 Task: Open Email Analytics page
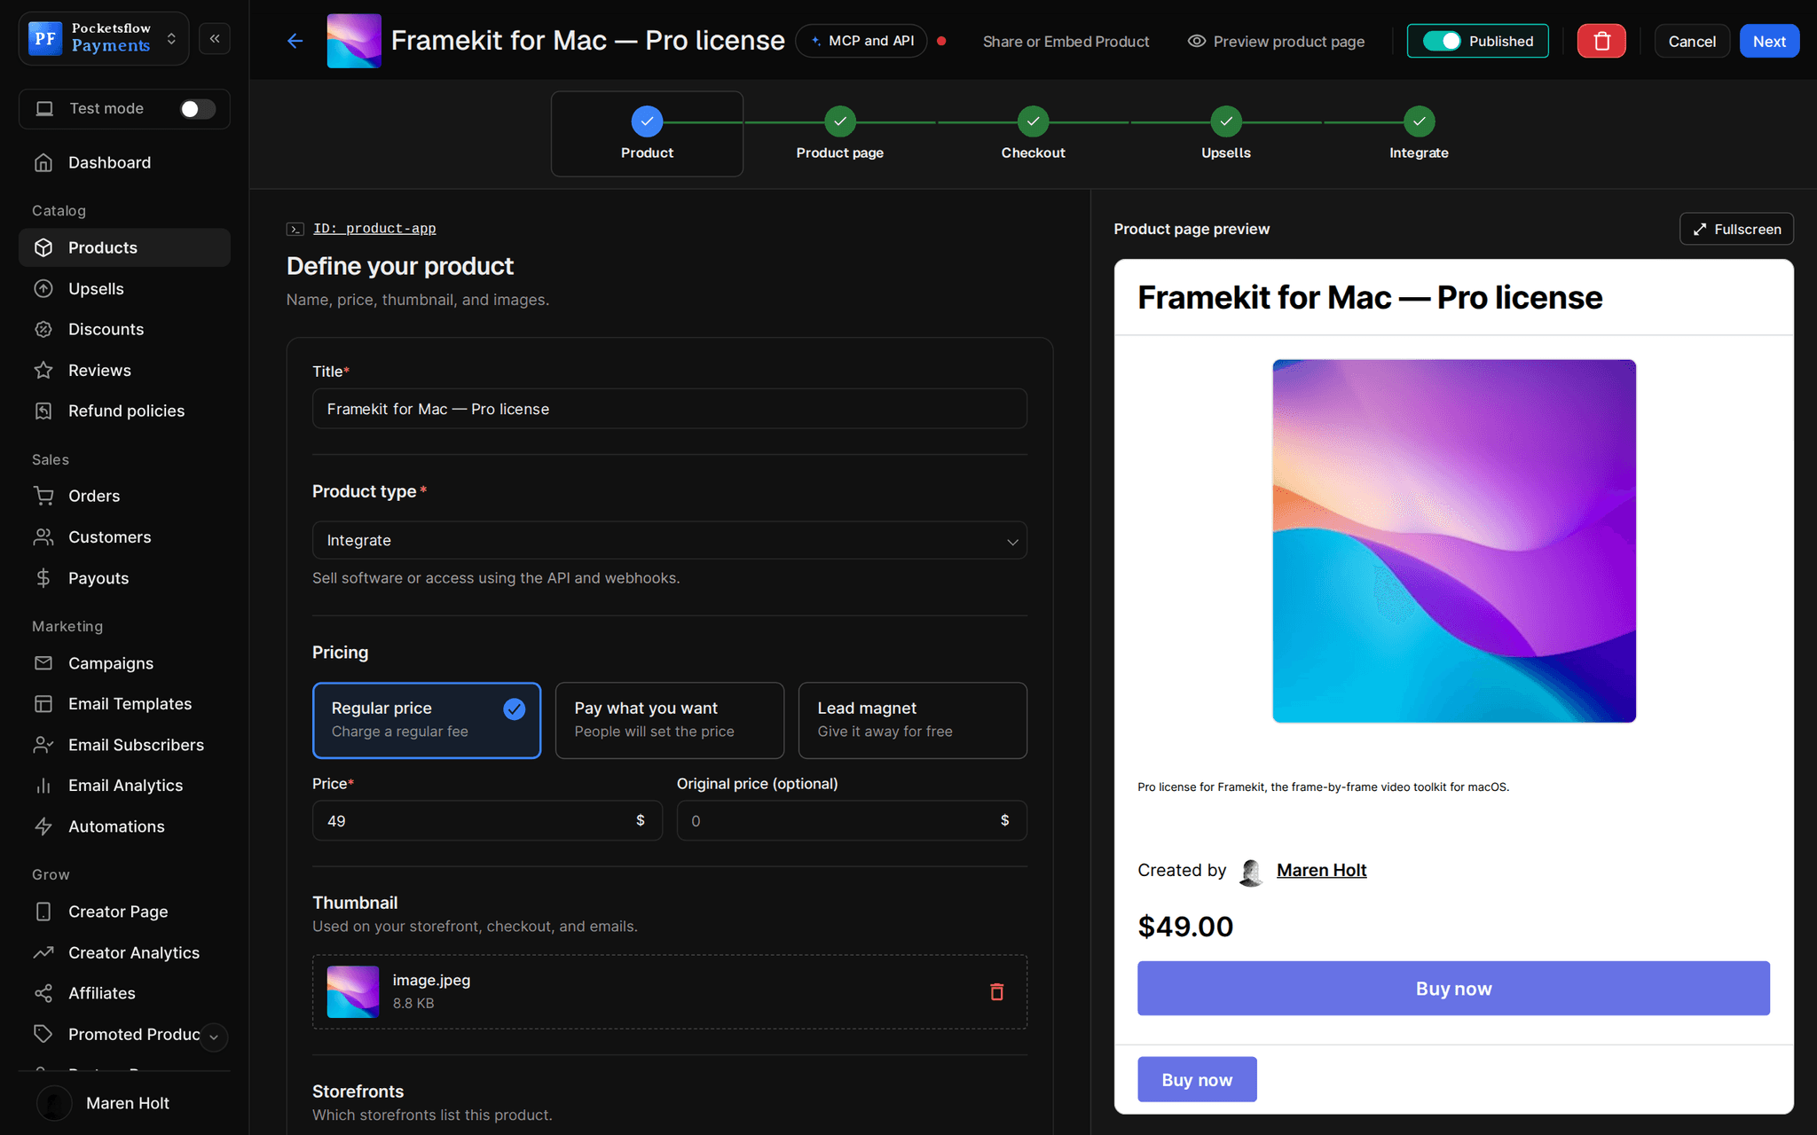124,785
